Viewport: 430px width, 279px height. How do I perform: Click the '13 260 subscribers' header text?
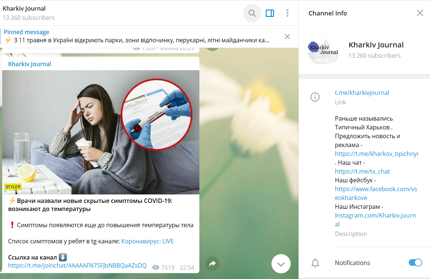pos(29,18)
